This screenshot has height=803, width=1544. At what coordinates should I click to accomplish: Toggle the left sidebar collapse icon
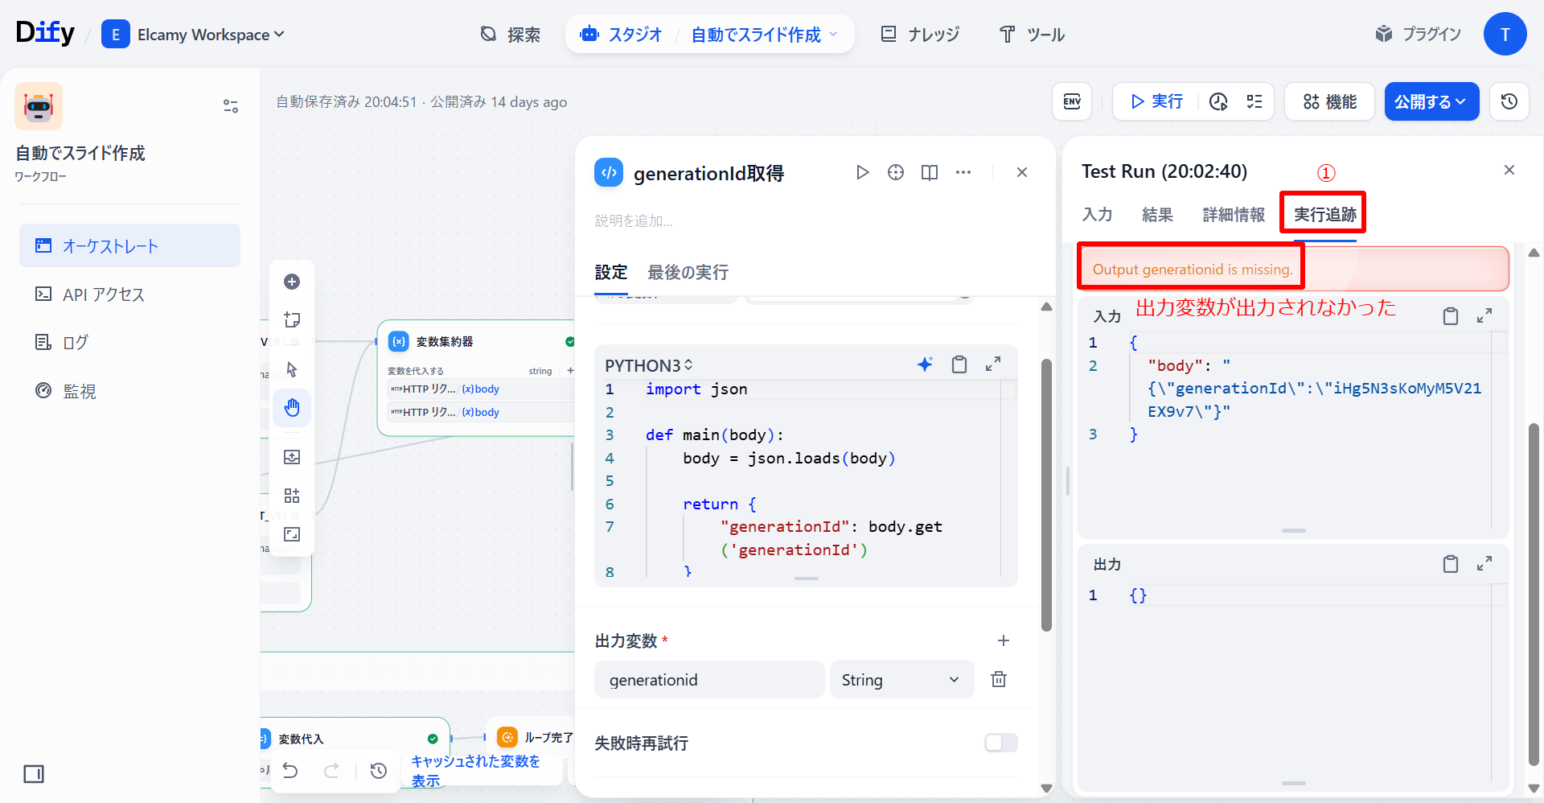[34, 774]
